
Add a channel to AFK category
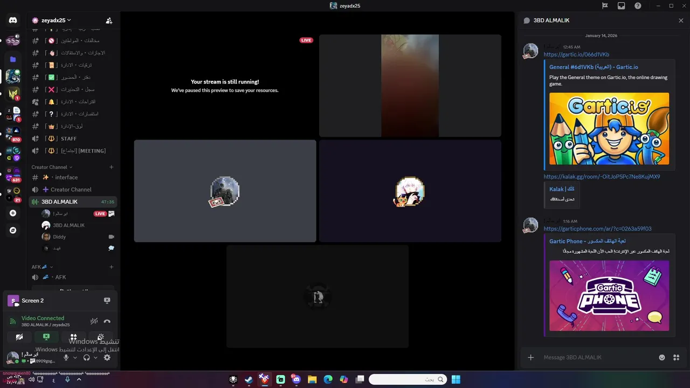point(112,267)
